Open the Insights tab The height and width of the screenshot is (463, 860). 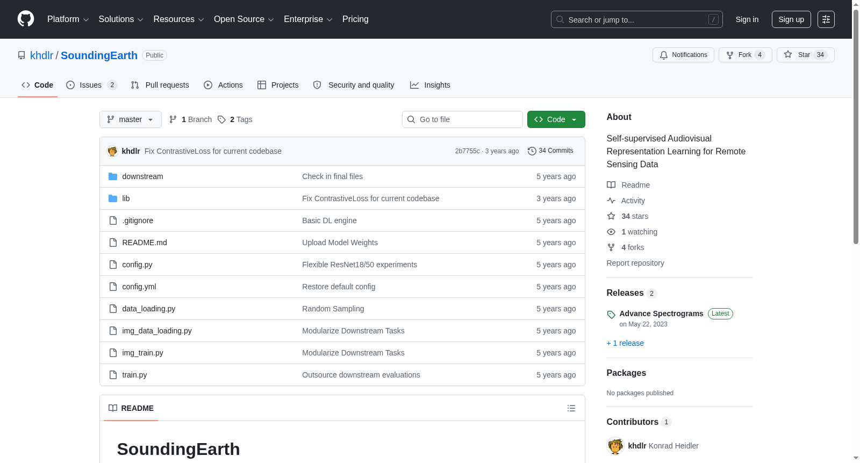point(430,85)
